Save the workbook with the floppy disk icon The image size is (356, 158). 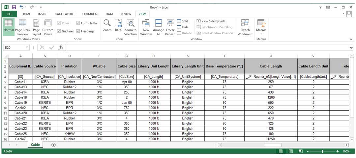[x=14, y=7]
